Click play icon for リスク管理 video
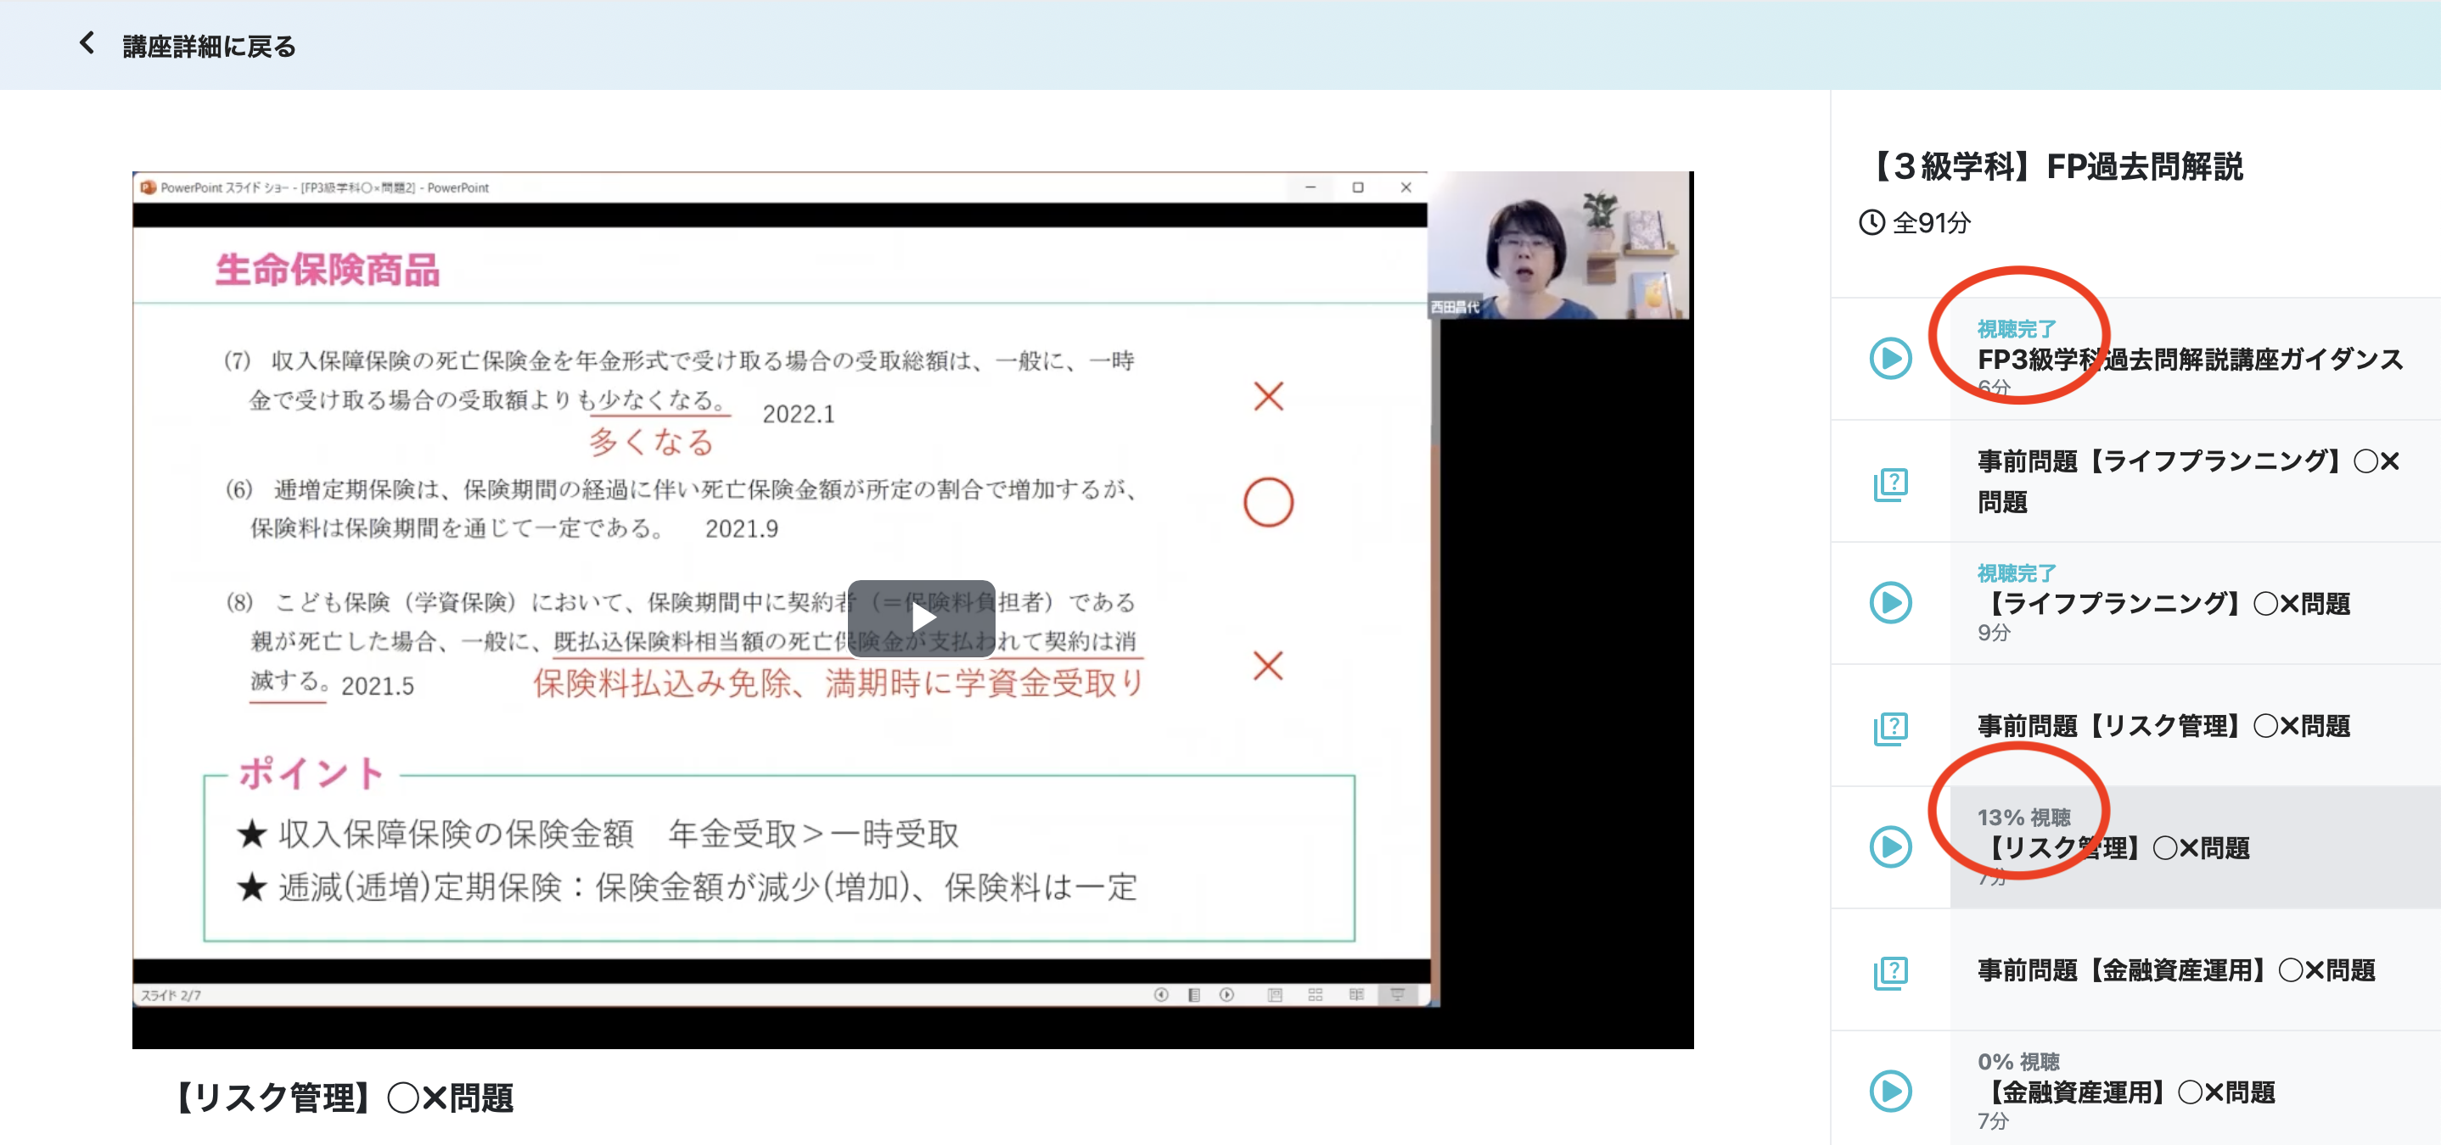2441x1145 pixels. (1889, 846)
